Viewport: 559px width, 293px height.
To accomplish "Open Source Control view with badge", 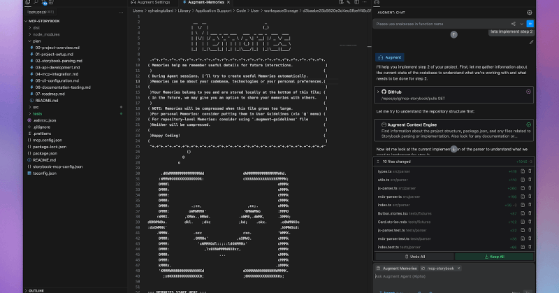I will [x=44, y=2].
